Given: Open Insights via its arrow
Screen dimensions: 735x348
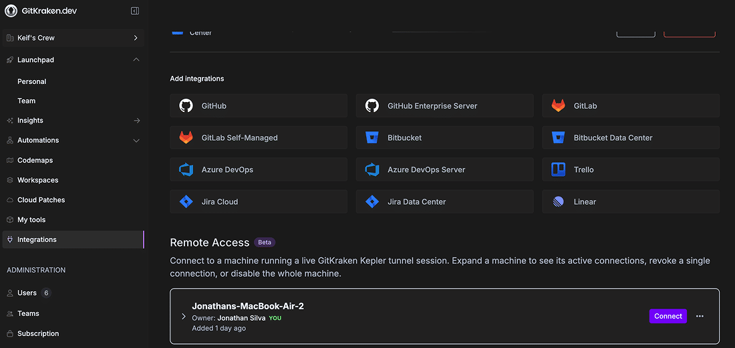Looking at the screenshot, I should pyautogui.click(x=137, y=121).
